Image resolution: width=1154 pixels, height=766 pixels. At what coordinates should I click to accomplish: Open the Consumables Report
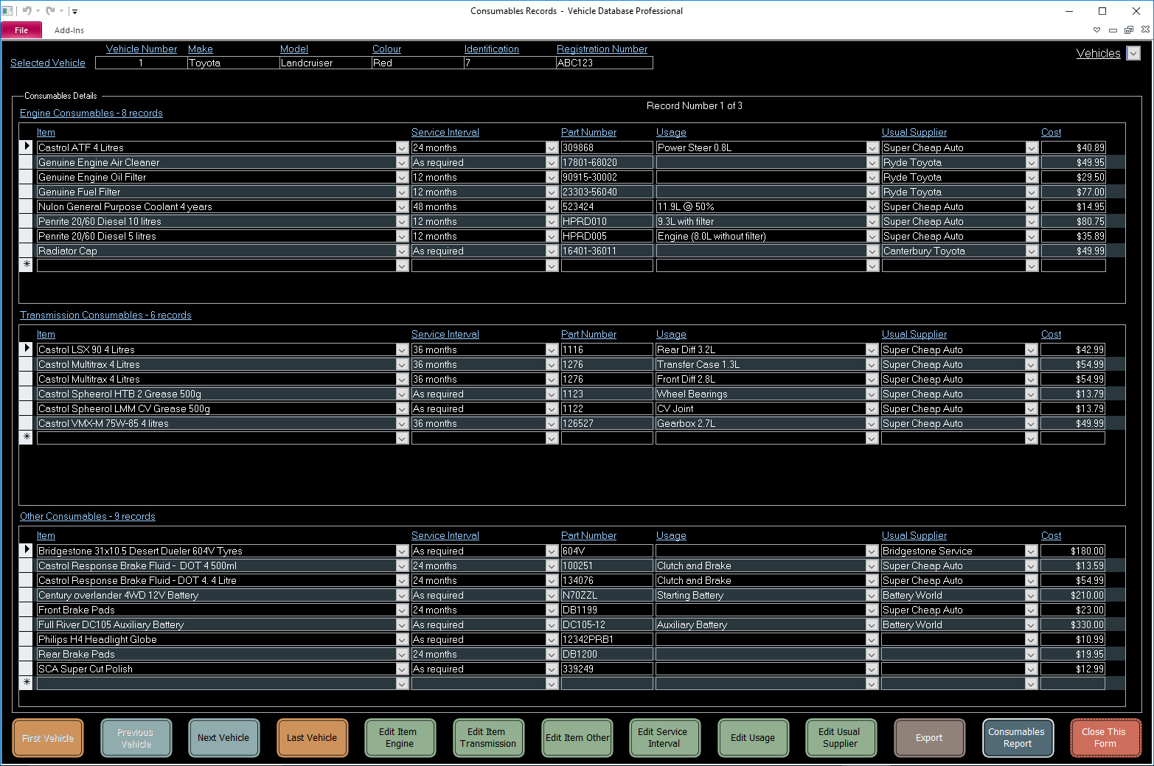tap(1018, 738)
